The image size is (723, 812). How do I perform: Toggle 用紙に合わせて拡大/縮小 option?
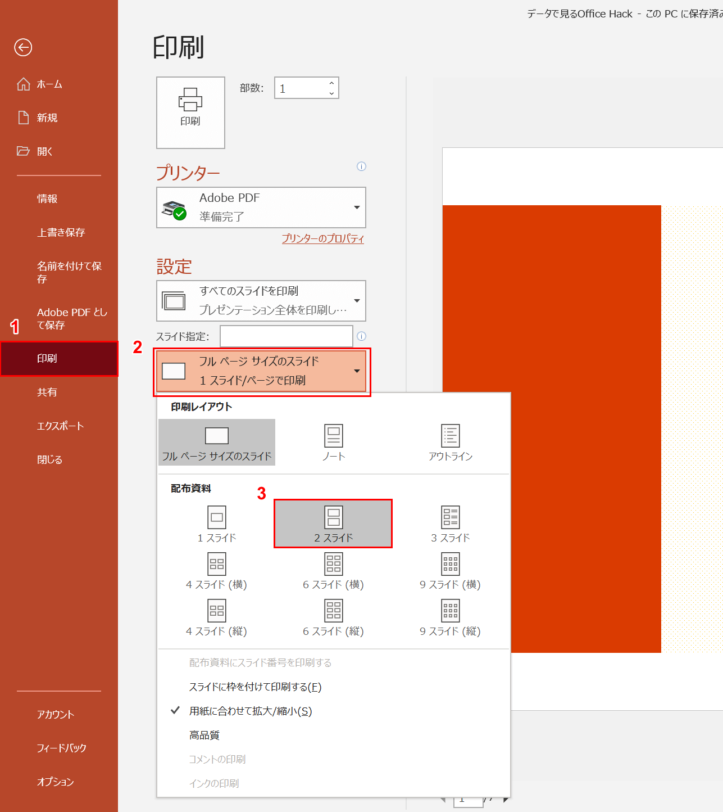click(334, 711)
